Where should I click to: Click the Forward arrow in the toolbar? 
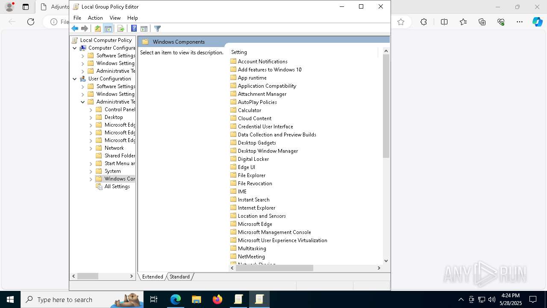[x=85, y=29]
